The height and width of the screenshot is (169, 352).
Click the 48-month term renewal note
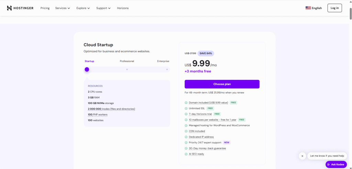pos(214,93)
